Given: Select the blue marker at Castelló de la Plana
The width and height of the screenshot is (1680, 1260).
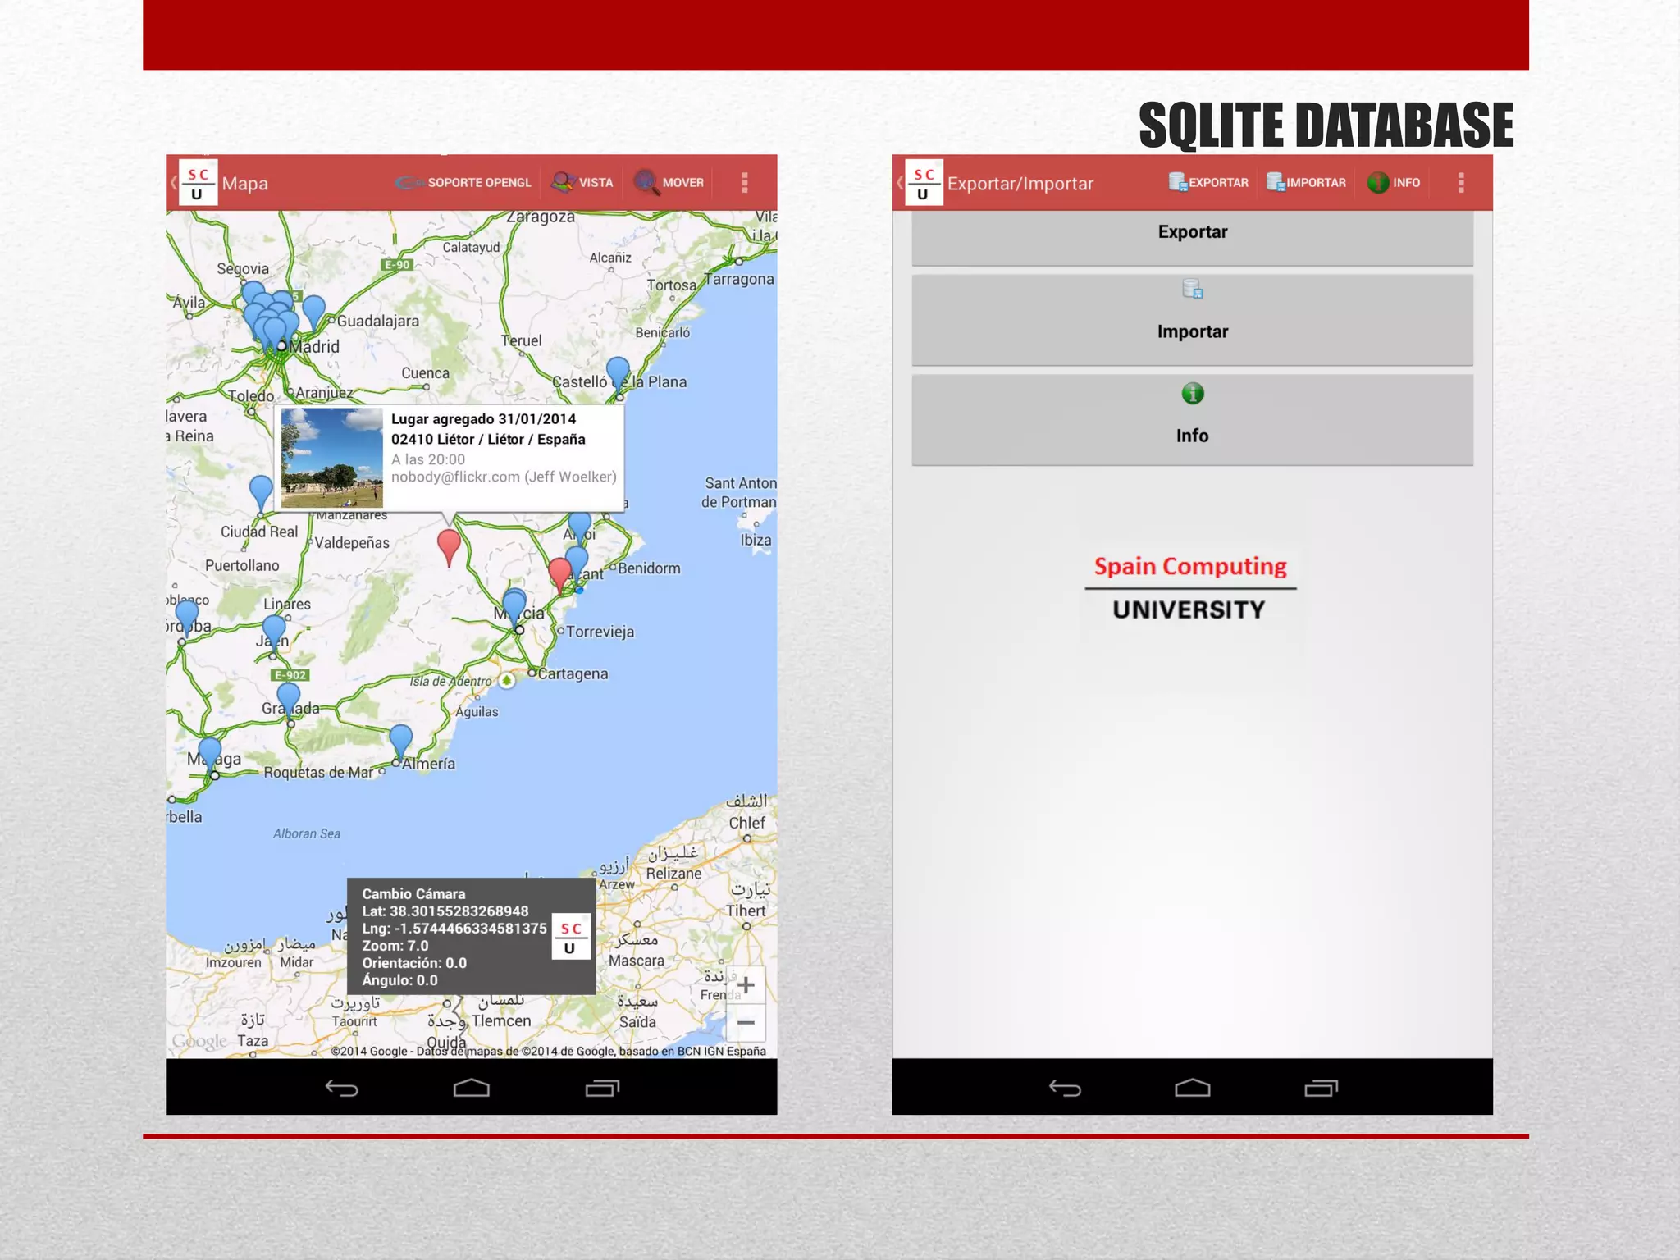Looking at the screenshot, I should tap(618, 374).
